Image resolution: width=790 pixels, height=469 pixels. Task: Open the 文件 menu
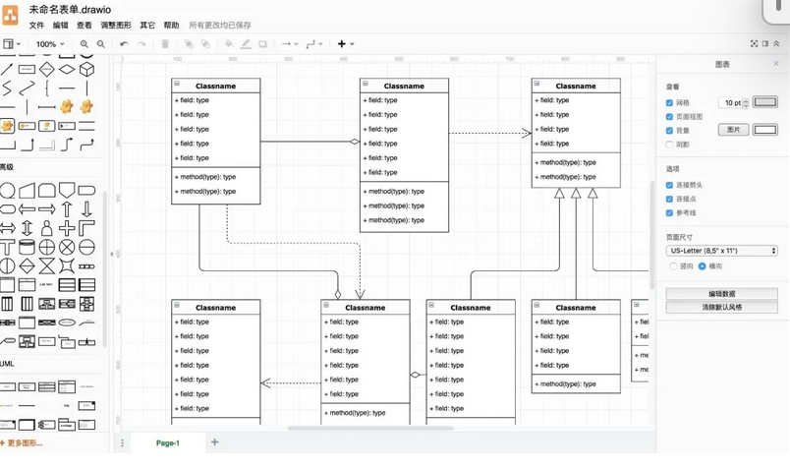[x=36, y=26]
